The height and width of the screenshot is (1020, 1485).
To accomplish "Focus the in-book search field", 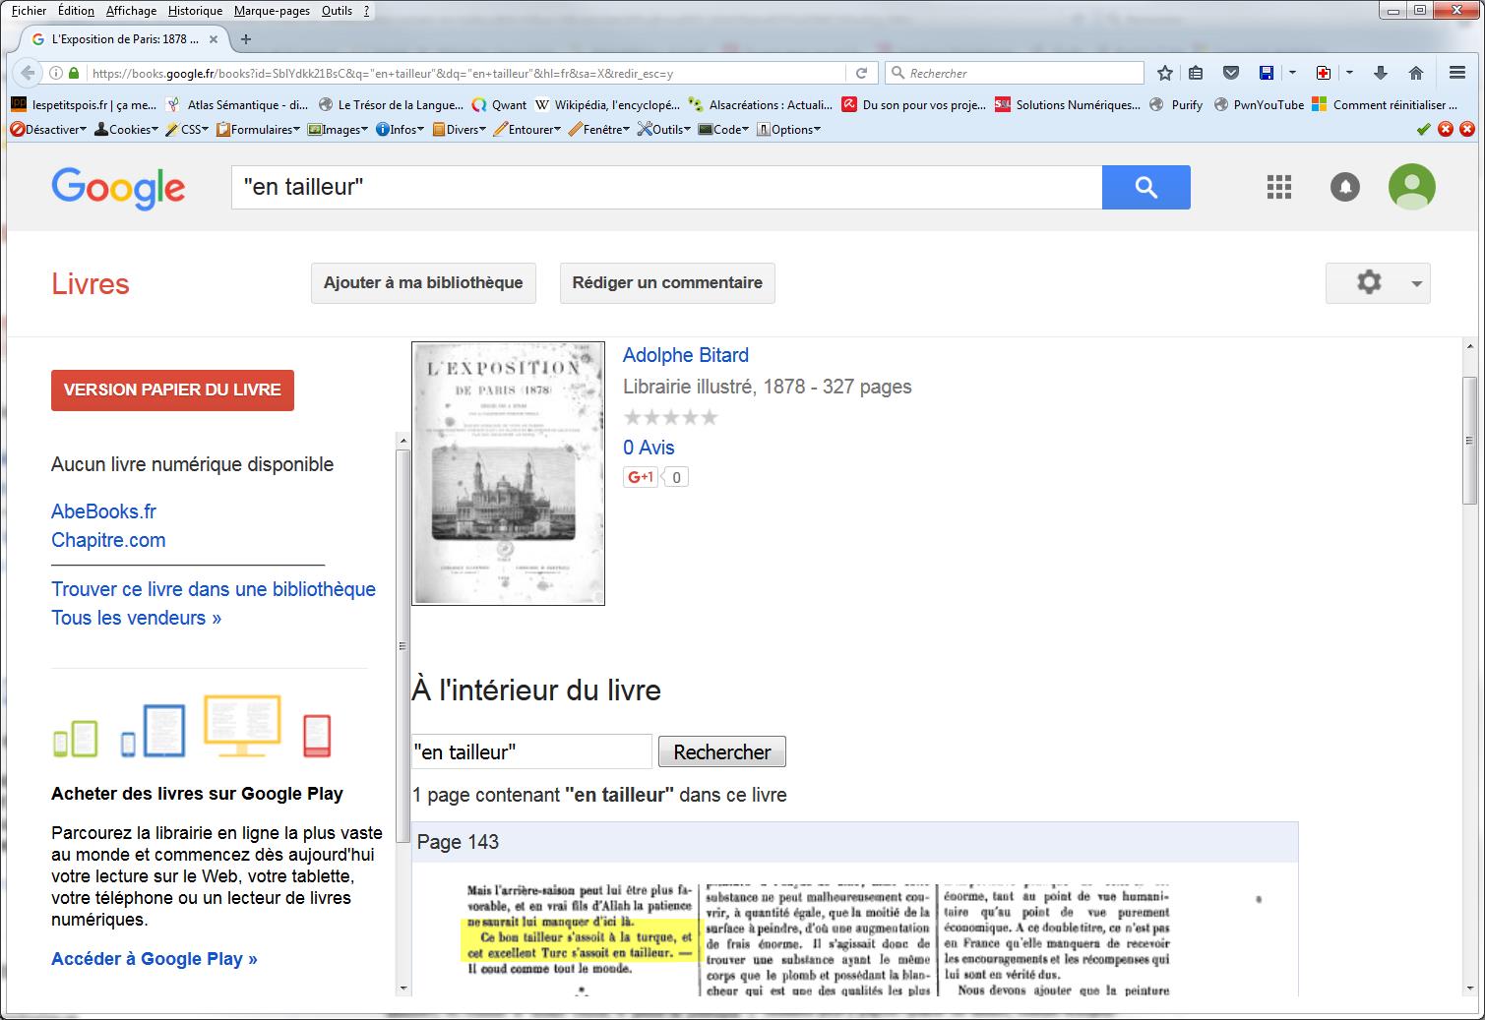I will pos(531,751).
